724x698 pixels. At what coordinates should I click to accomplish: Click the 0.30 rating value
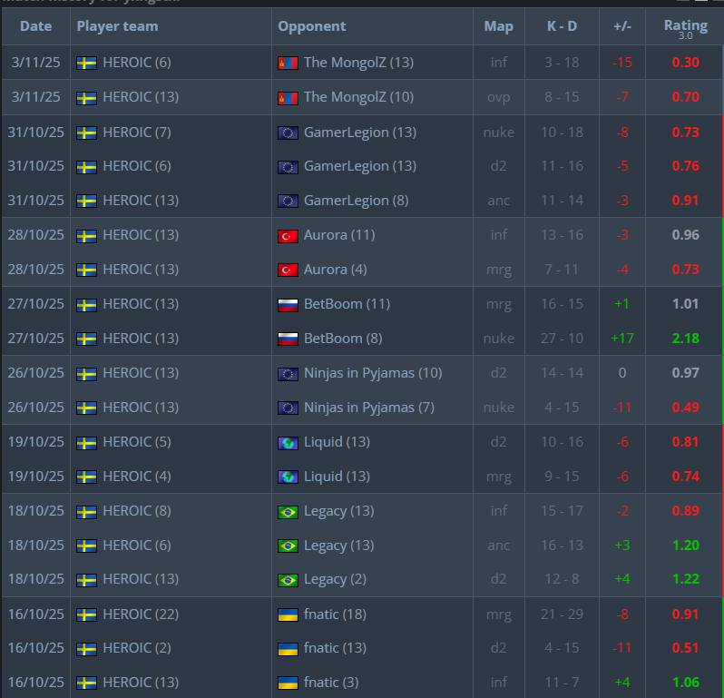click(685, 63)
